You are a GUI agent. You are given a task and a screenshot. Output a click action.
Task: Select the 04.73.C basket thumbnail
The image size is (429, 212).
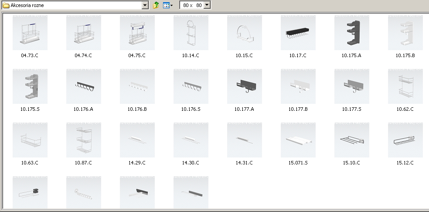point(30,33)
